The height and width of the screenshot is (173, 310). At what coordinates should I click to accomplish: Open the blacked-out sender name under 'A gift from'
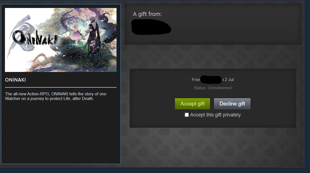[151, 27]
